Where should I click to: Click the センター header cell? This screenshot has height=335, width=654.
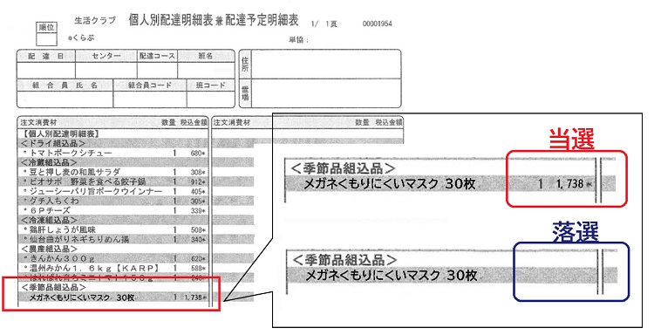[106, 56]
